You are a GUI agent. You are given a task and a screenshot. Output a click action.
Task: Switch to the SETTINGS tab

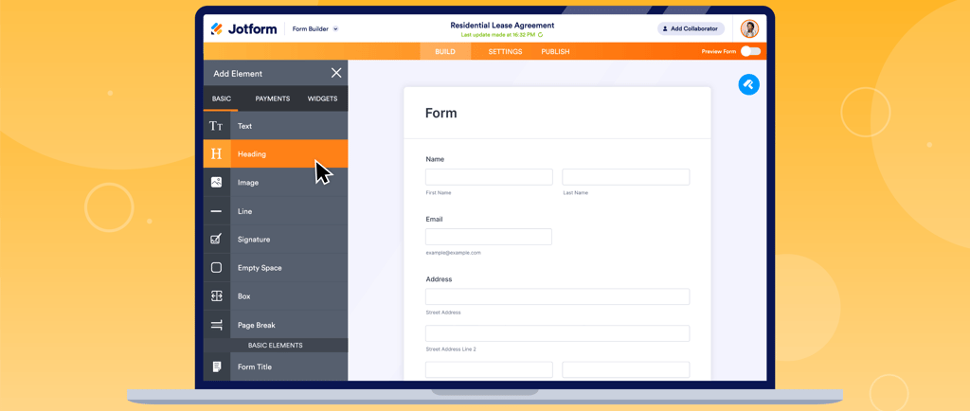point(505,52)
